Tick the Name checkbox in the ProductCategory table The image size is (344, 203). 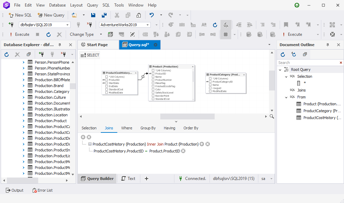tap(210, 85)
